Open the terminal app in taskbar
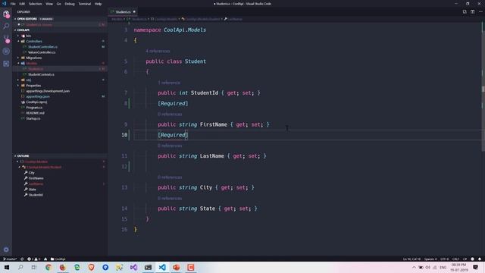 pos(148,268)
